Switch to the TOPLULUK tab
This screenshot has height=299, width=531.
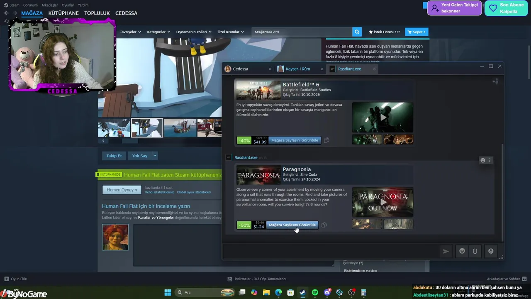[x=97, y=13]
